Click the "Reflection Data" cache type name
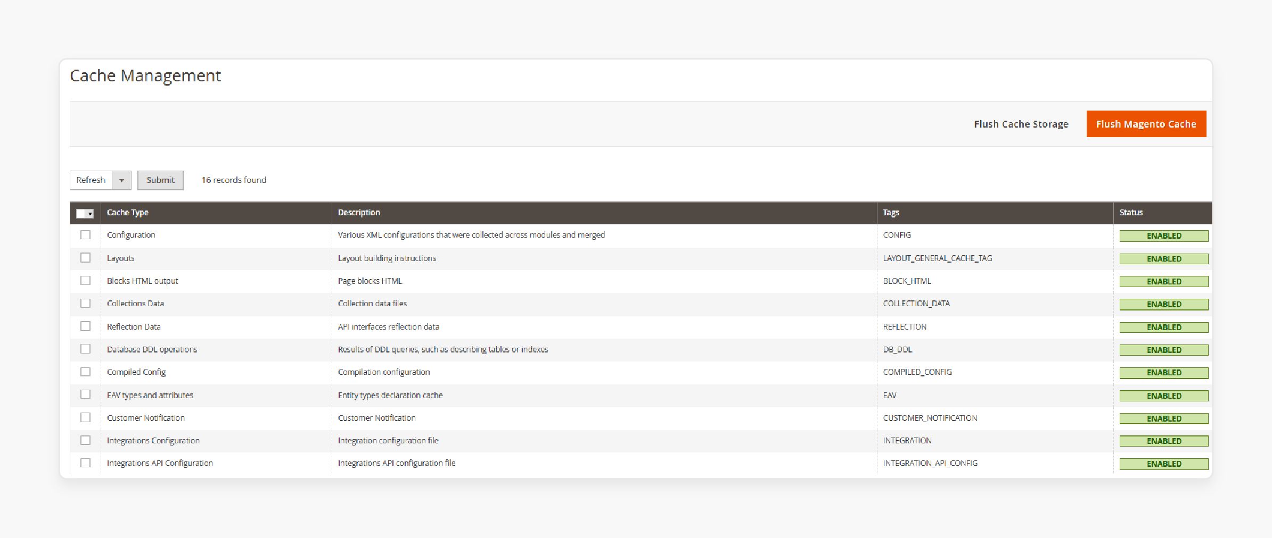Screen dimensions: 1272x538 [134, 327]
